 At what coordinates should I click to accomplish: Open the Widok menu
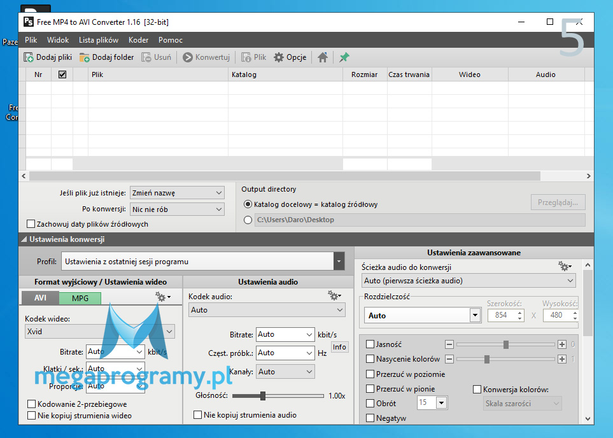[58, 40]
